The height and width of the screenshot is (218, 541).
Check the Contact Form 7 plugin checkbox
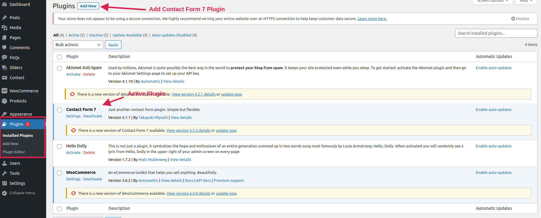coord(59,110)
